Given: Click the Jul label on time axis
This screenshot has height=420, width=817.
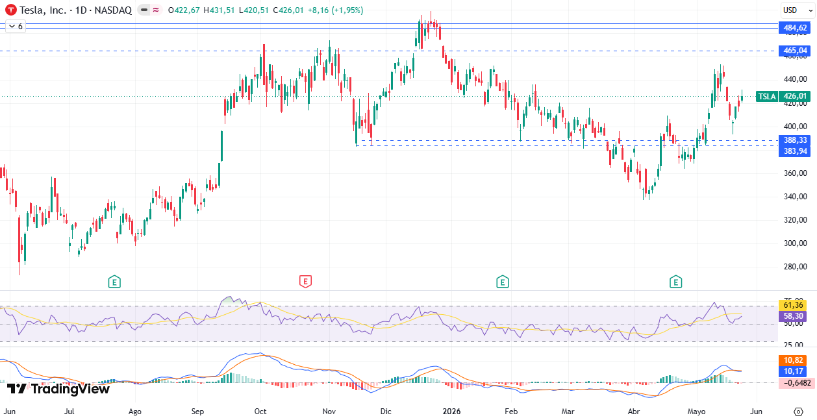Looking at the screenshot, I should click(70, 412).
